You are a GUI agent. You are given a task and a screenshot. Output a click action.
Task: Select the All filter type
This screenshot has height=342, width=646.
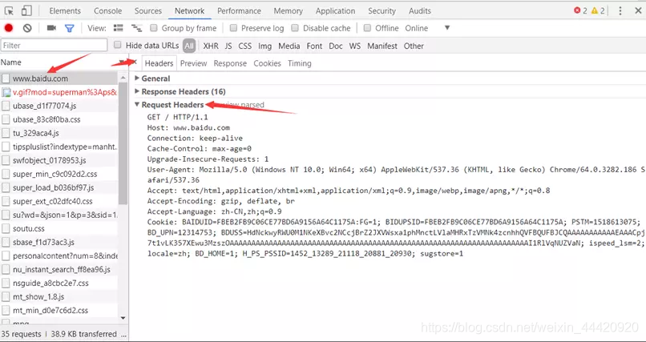click(189, 46)
